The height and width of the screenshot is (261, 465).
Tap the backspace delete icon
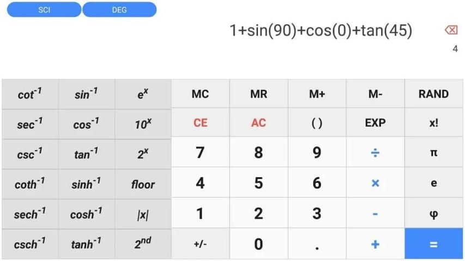tap(451, 30)
